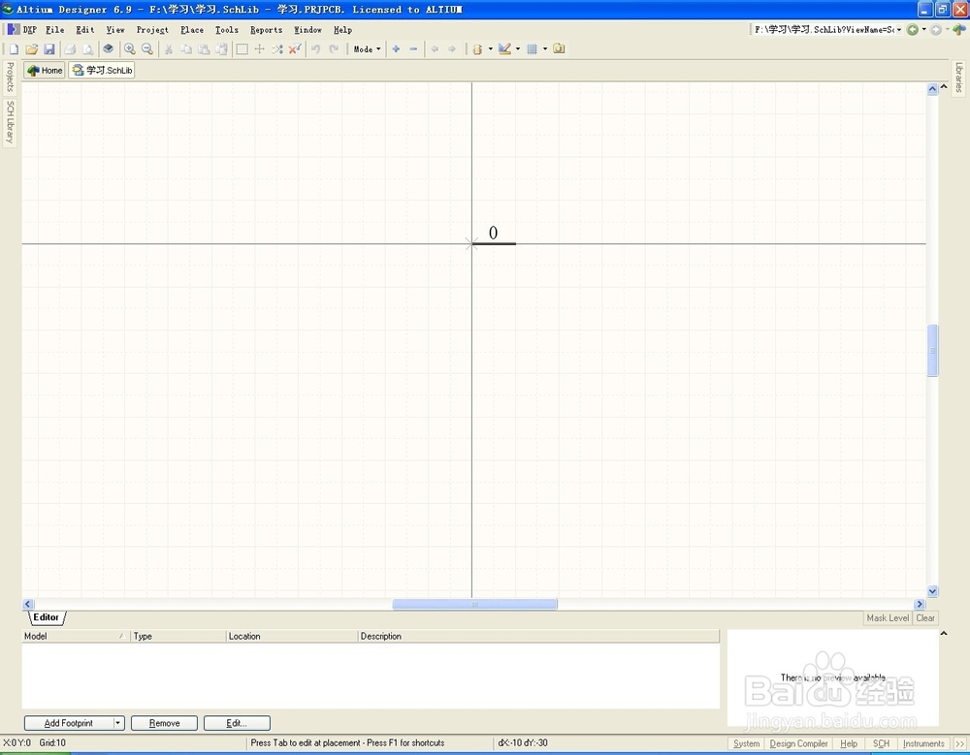Click the vertical scrollbar thumb
The height and width of the screenshot is (755, 970).
[932, 350]
